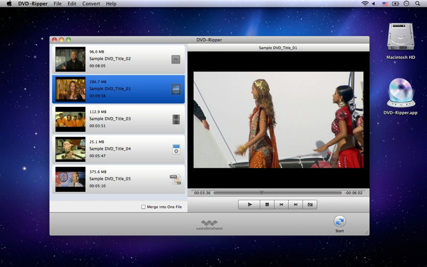
Task: Open PS3 format icon for Title_03
Action: coord(176,119)
